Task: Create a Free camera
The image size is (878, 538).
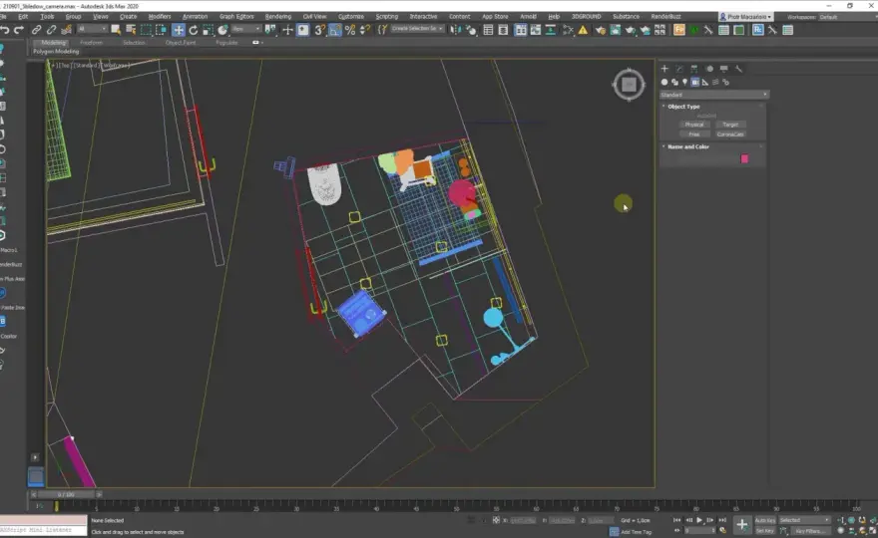Action: coord(694,134)
